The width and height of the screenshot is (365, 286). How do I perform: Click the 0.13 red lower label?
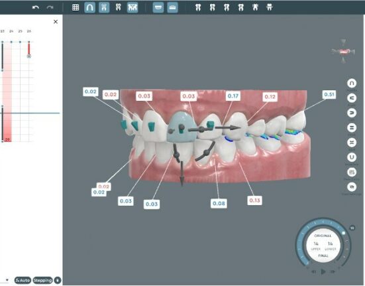click(x=254, y=200)
